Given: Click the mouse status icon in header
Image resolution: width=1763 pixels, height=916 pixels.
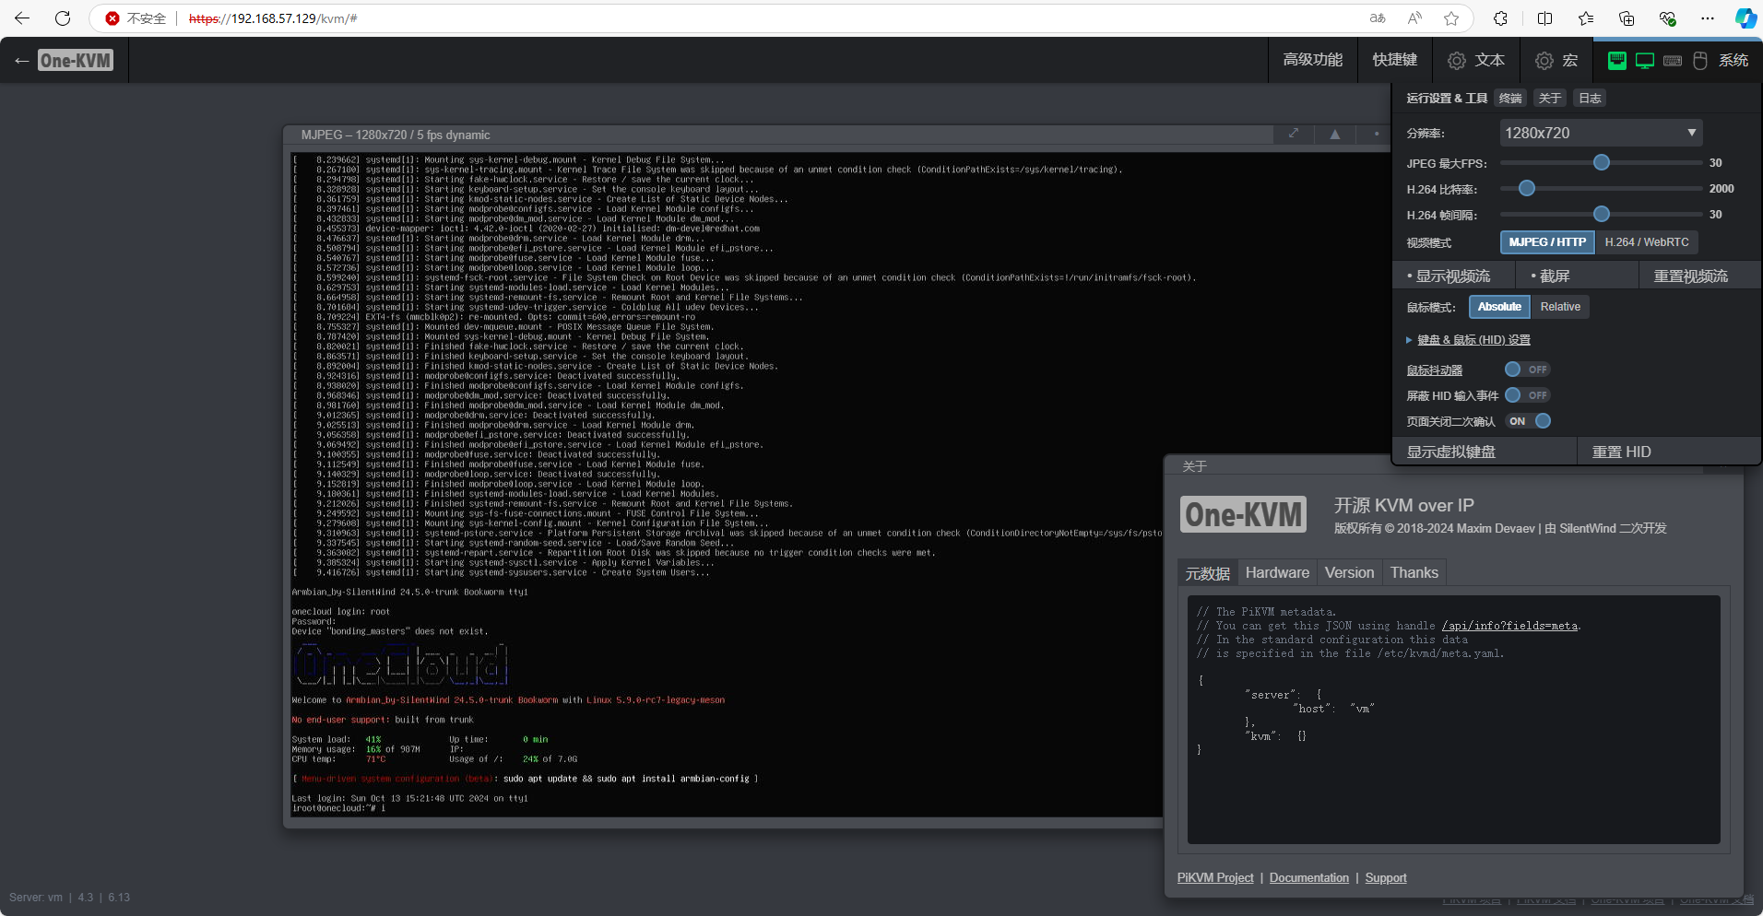Looking at the screenshot, I should pyautogui.click(x=1700, y=61).
